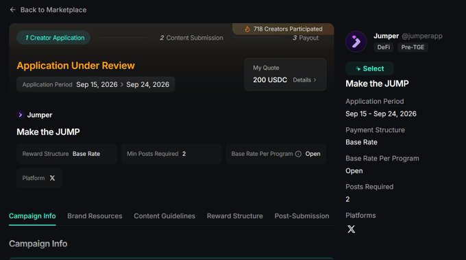
Task: Switch to Reward Structure tab
Action: point(235,216)
